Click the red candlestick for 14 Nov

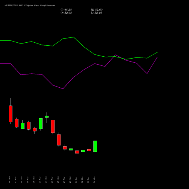point(11,114)
